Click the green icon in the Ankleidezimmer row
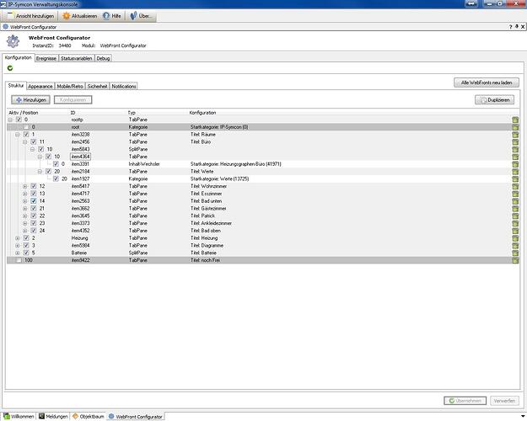Screen dimensions: 527x421 point(515,223)
